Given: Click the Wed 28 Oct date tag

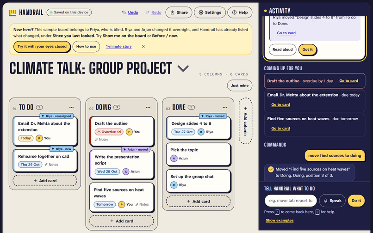Looking at the screenshot, I should pos(107,172).
